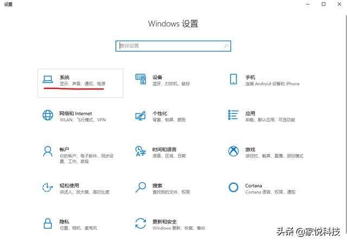Open 搜索 settings label
The width and height of the screenshot is (347, 243).
point(157,186)
